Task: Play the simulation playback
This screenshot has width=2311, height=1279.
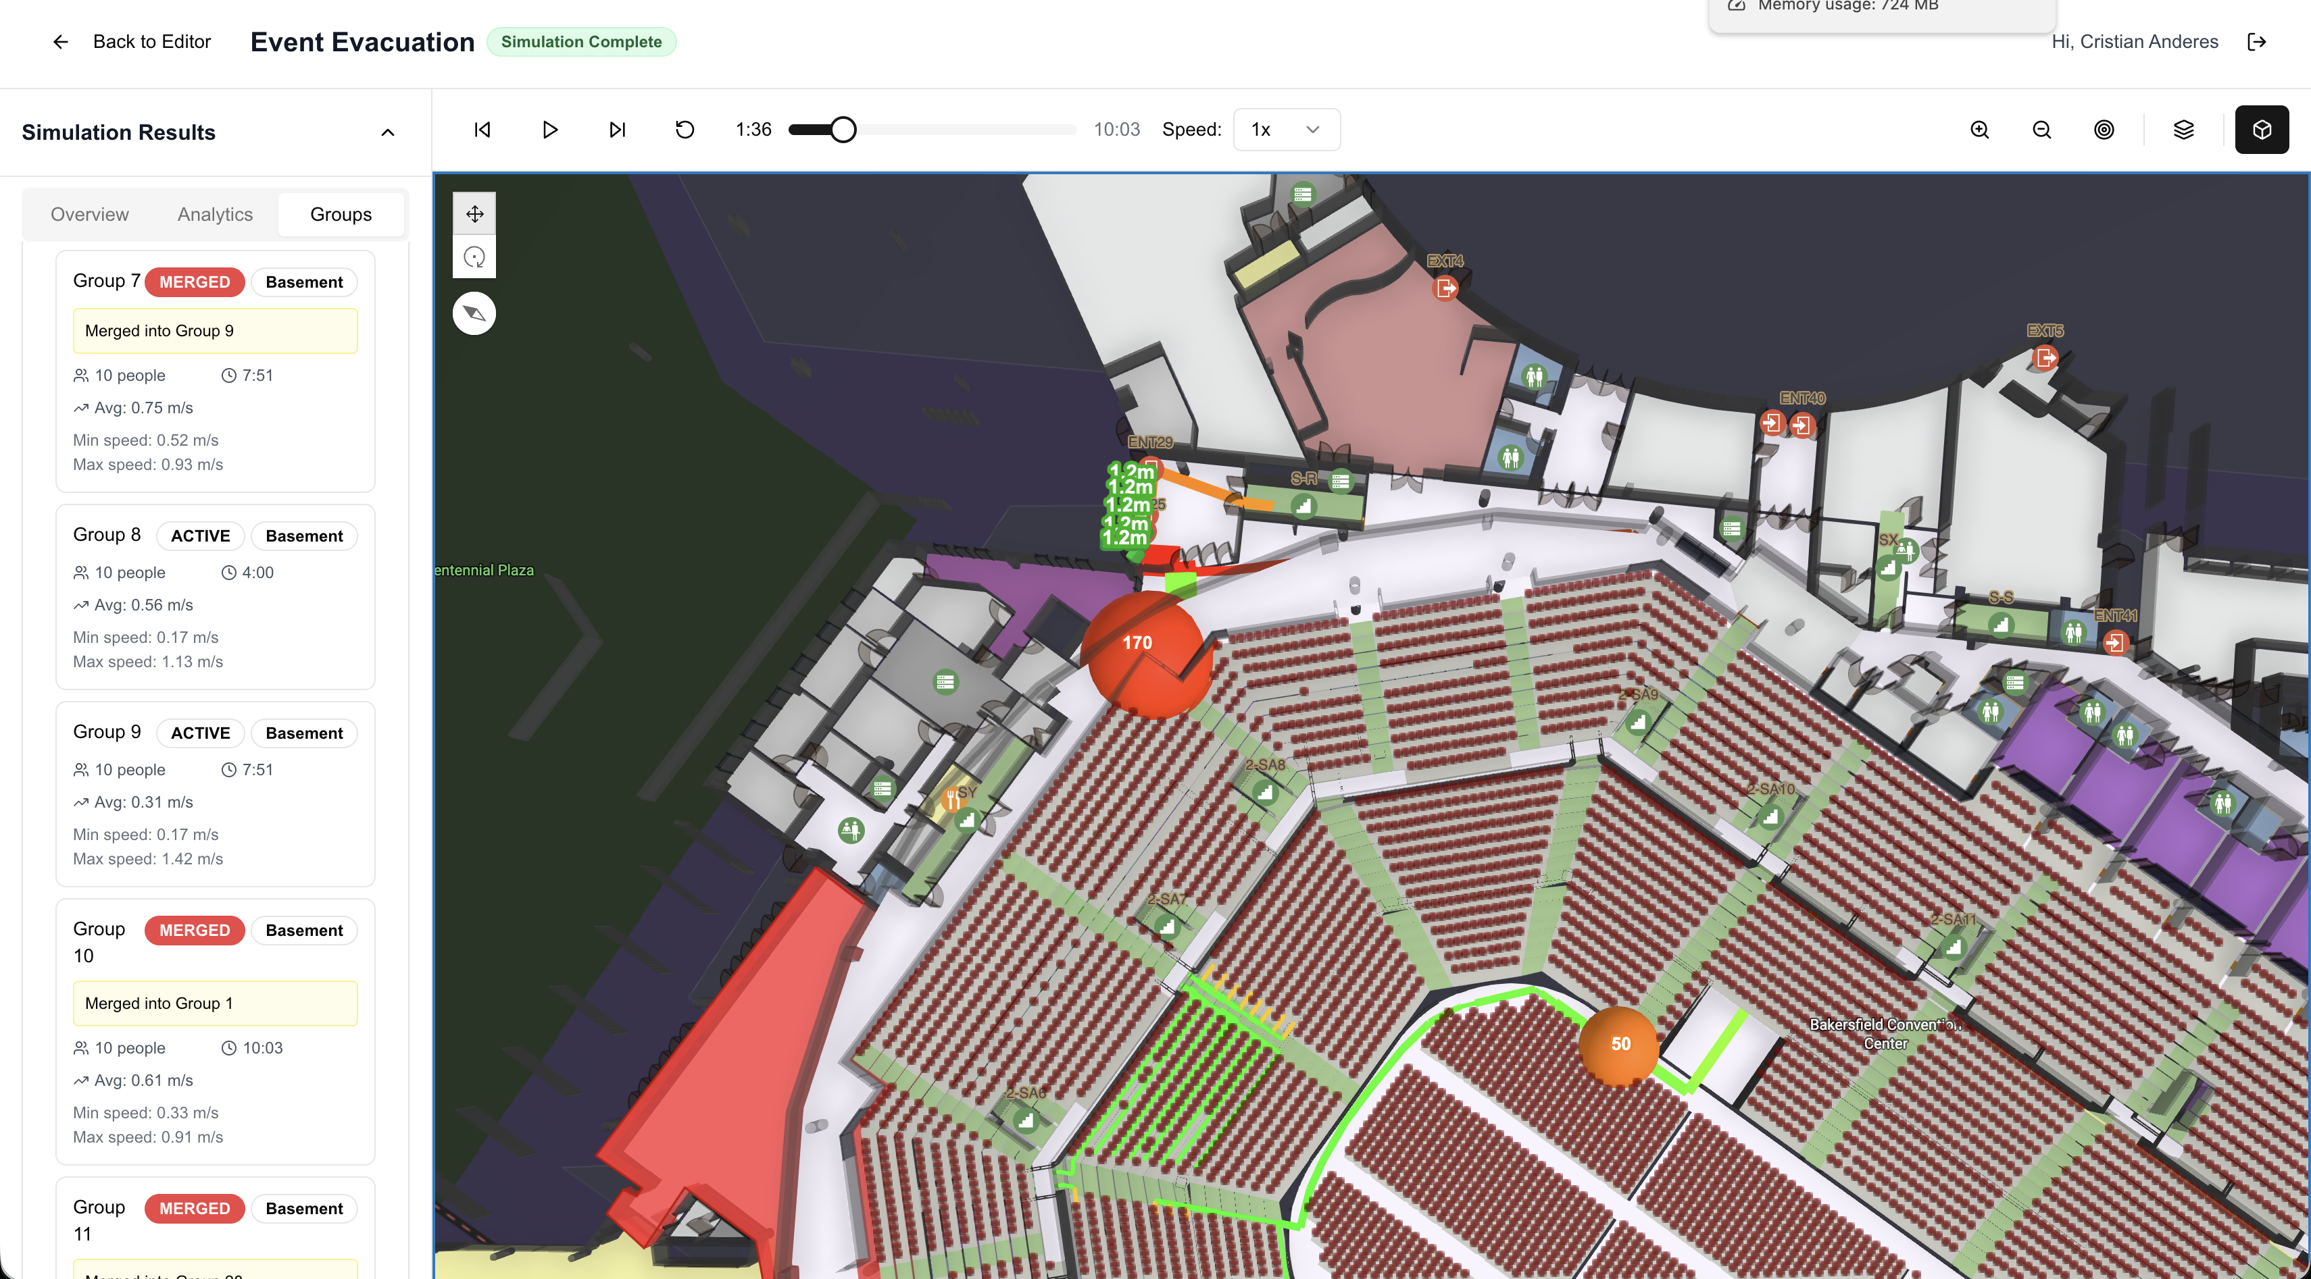Action: 550,130
